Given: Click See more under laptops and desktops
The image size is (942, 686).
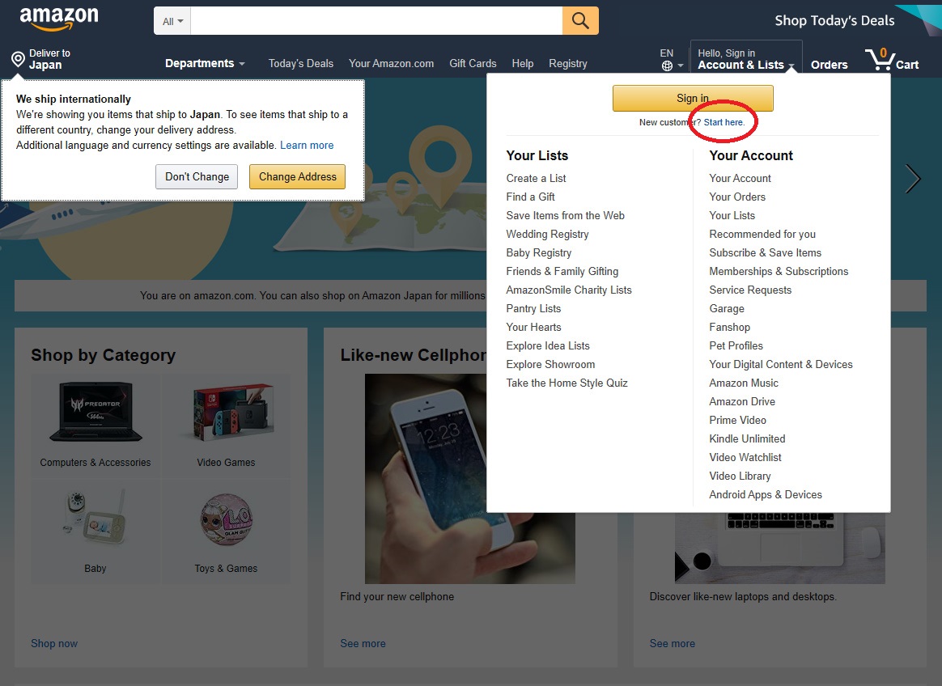Looking at the screenshot, I should (673, 644).
